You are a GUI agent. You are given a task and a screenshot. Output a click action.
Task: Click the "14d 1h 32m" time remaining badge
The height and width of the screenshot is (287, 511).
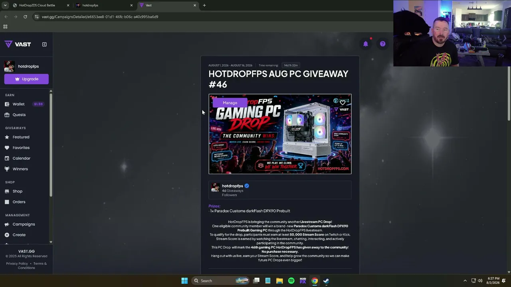[x=291, y=65]
